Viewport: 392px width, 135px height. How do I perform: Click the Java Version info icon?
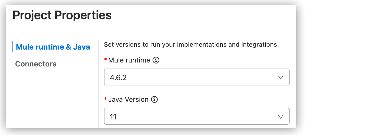[x=154, y=99]
